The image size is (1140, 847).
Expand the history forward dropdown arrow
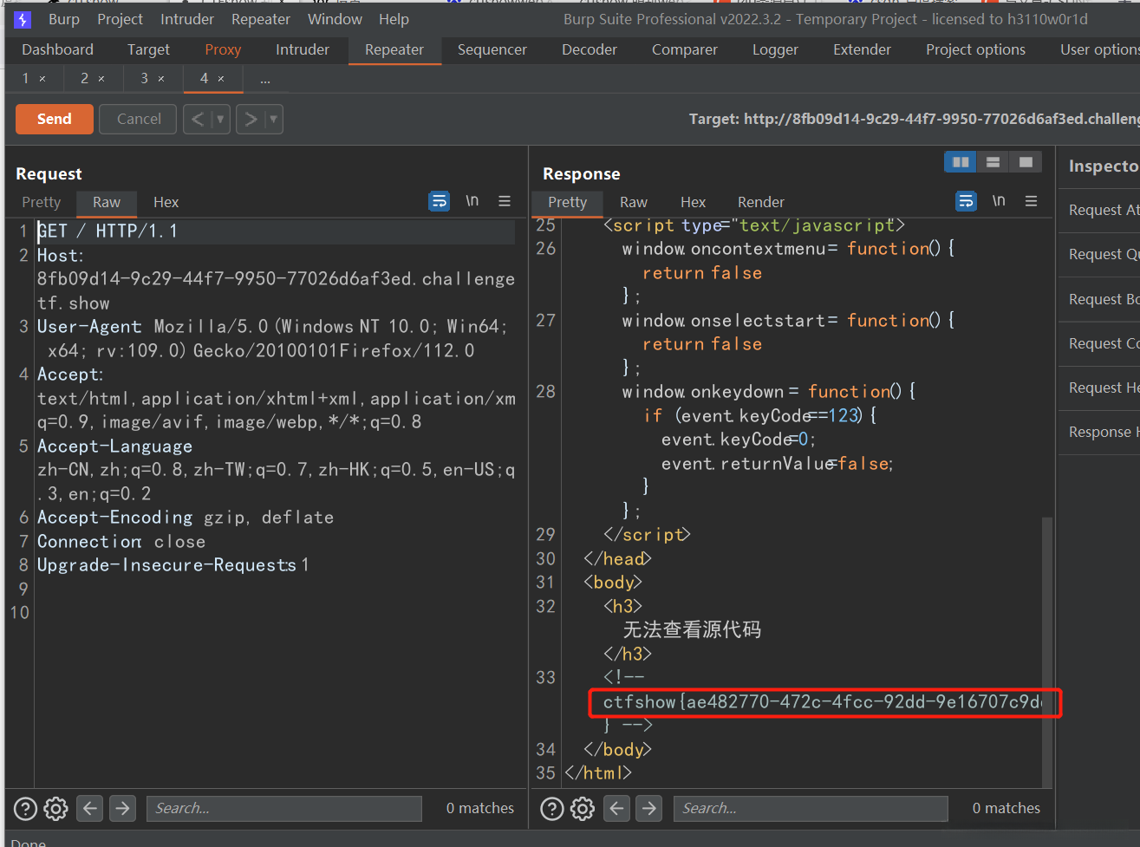coord(273,120)
